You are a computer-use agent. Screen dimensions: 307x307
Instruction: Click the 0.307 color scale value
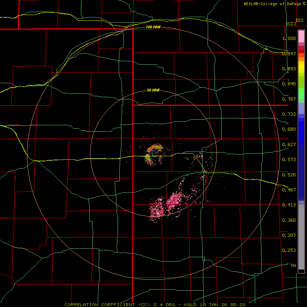289,235
